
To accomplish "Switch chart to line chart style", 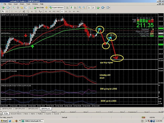I will pyautogui.click(x=75, y=8).
